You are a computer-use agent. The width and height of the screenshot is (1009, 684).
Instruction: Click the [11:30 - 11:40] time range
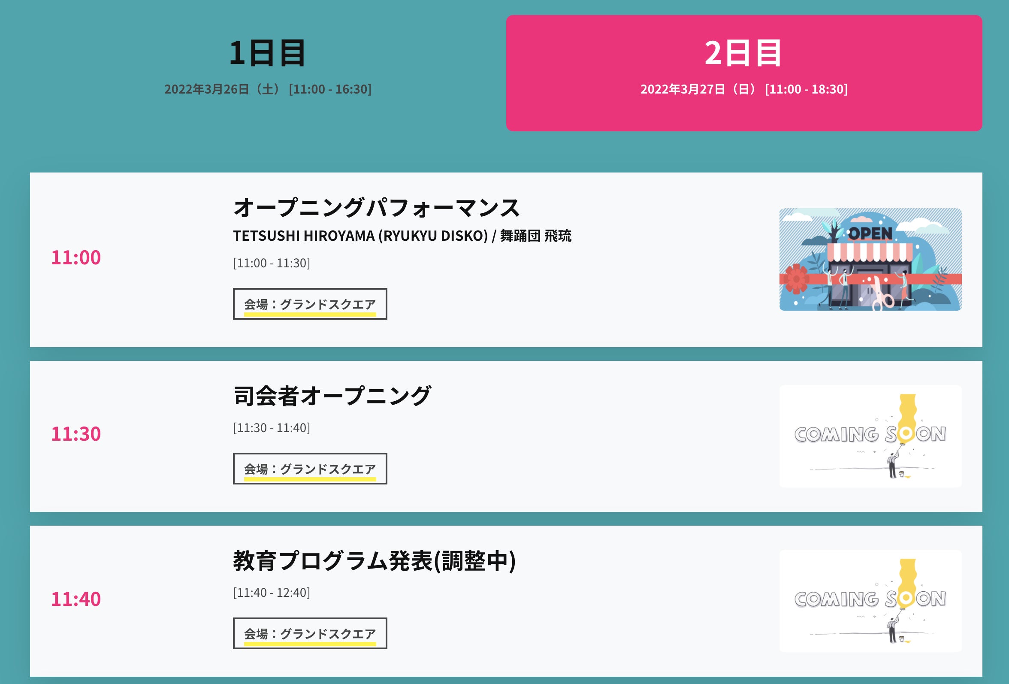[272, 428]
